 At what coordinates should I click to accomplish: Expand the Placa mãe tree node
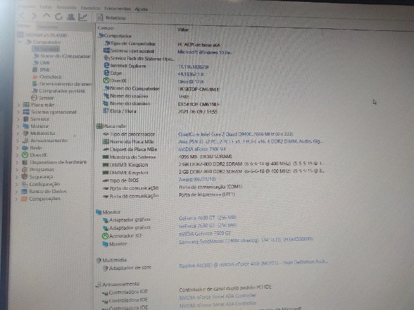[x=18, y=105]
